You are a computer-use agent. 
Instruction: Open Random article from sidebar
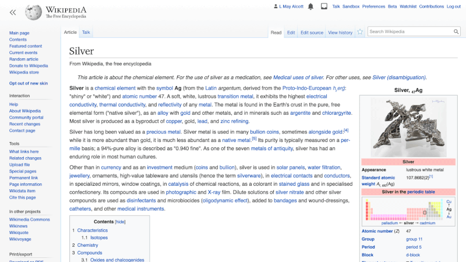pyautogui.click(x=25, y=59)
